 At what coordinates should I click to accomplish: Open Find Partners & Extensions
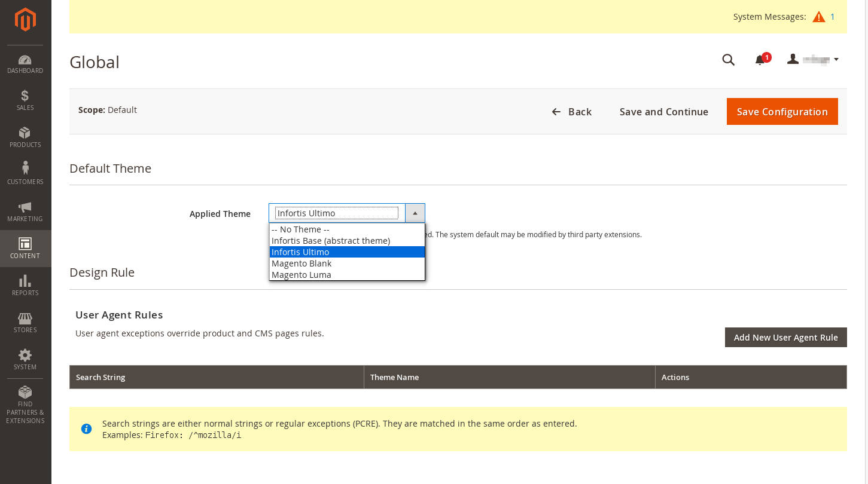pyautogui.click(x=25, y=405)
